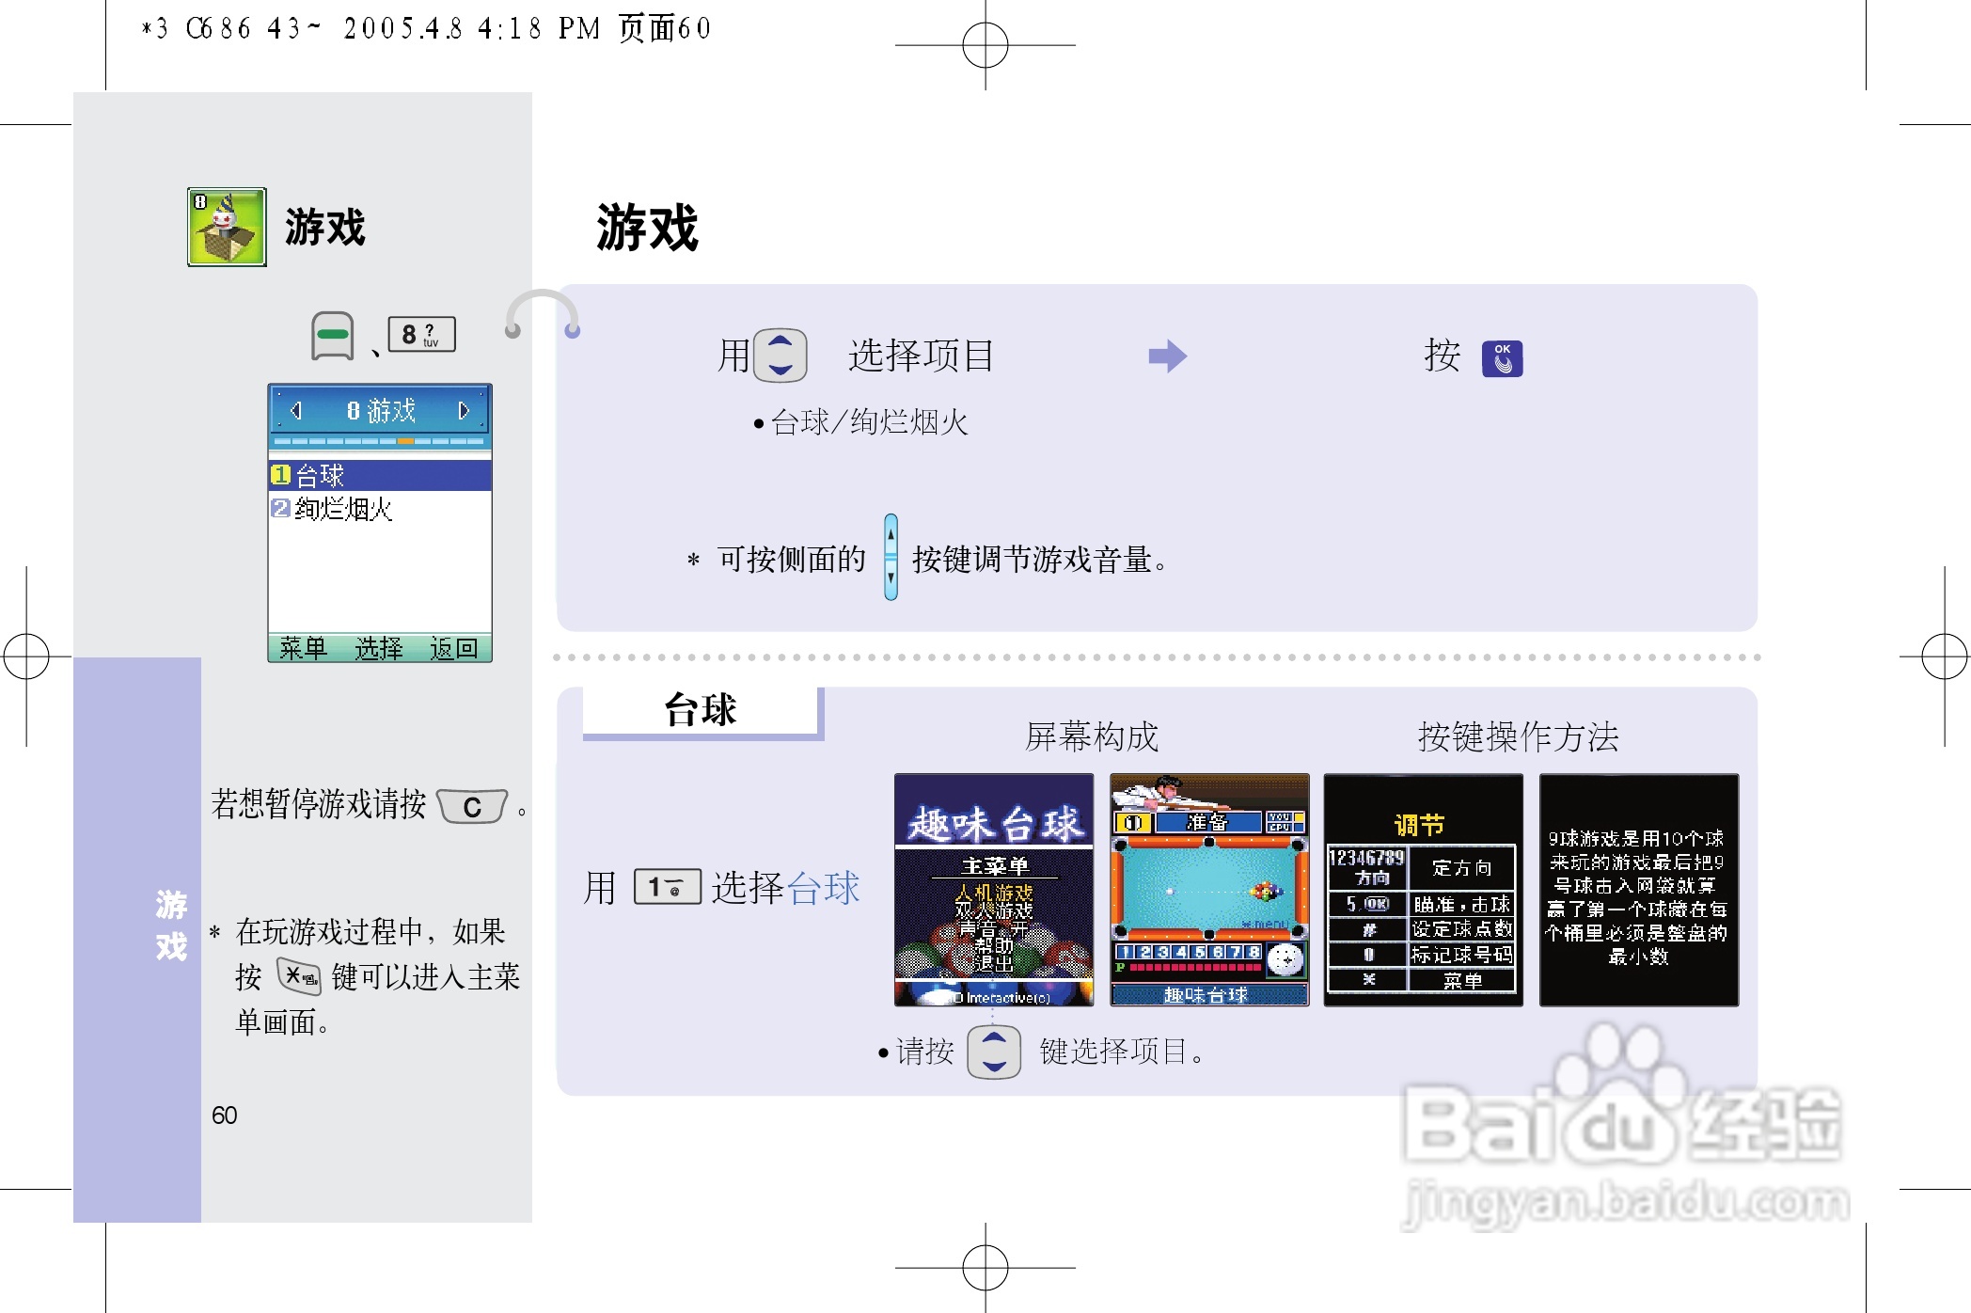Click left arrow in 8 游戏 header
The width and height of the screenshot is (1971, 1313).
click(296, 411)
